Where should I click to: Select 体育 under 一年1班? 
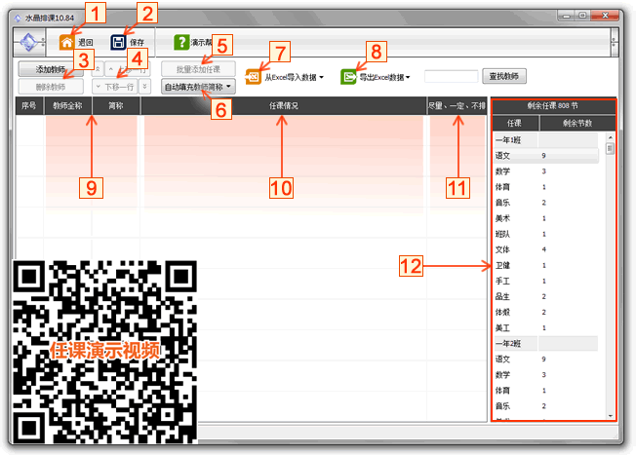click(x=546, y=187)
